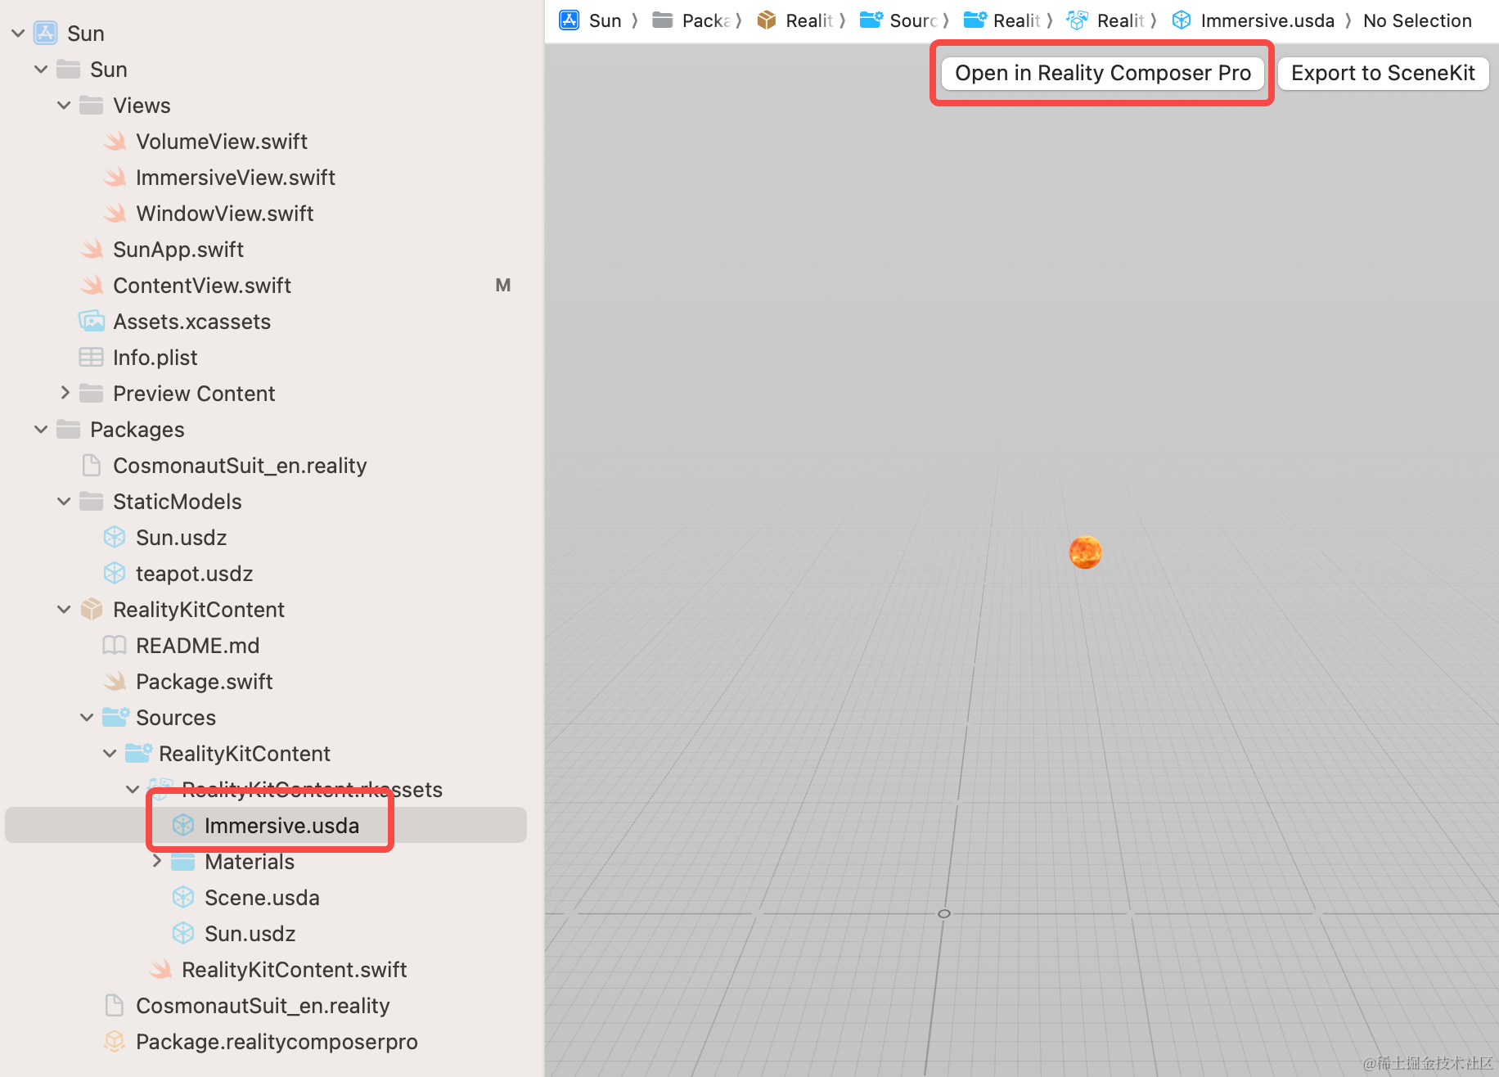The image size is (1499, 1077).
Task: Click the Sun app icon in breadcrumb bar
Action: tap(569, 20)
